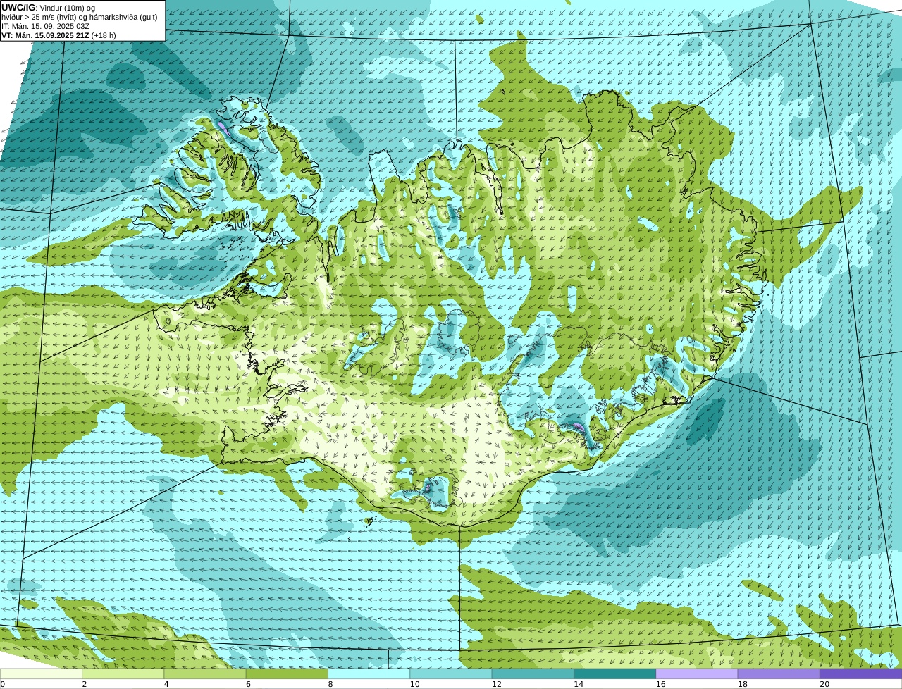902x689 pixels.
Task: Click the legend tick label '0'
Action: point(3,684)
